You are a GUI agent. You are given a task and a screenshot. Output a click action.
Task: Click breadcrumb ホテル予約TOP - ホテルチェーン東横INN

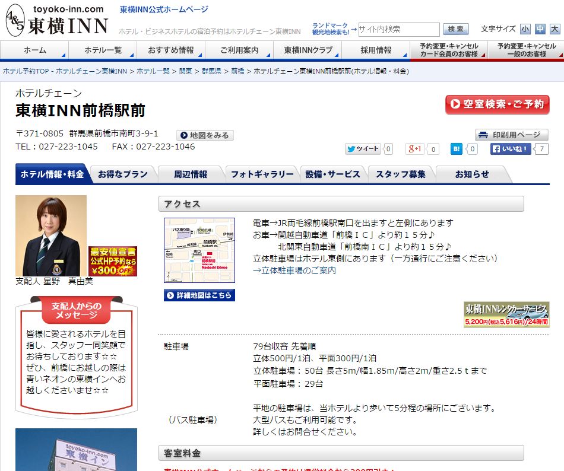[x=65, y=71]
